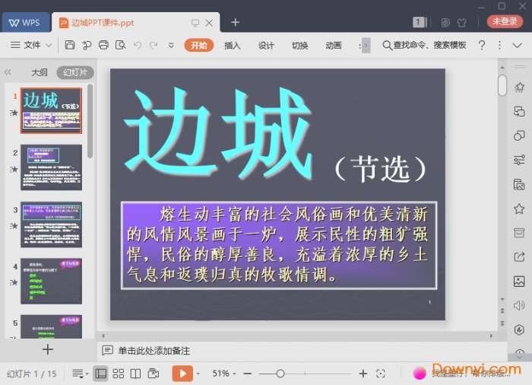Select the 插入 ribbon tab
Viewport: 532px width, 385px height.
click(x=233, y=45)
